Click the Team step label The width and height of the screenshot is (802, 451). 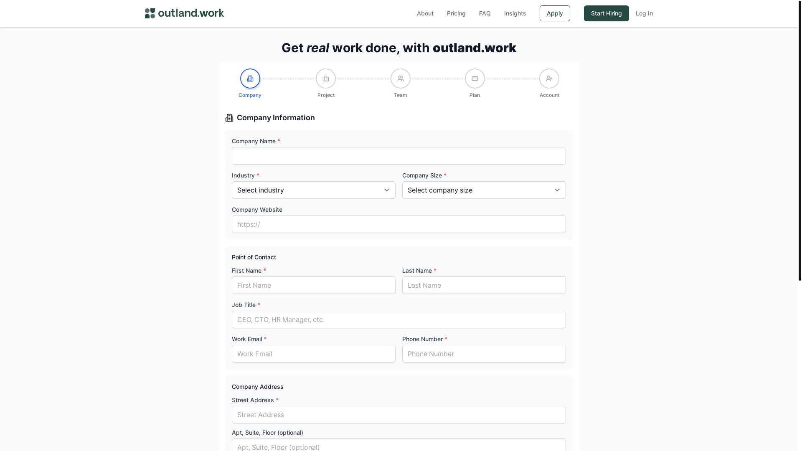pos(401,95)
